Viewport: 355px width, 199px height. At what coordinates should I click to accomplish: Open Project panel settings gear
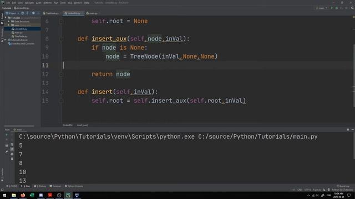point(33,13)
